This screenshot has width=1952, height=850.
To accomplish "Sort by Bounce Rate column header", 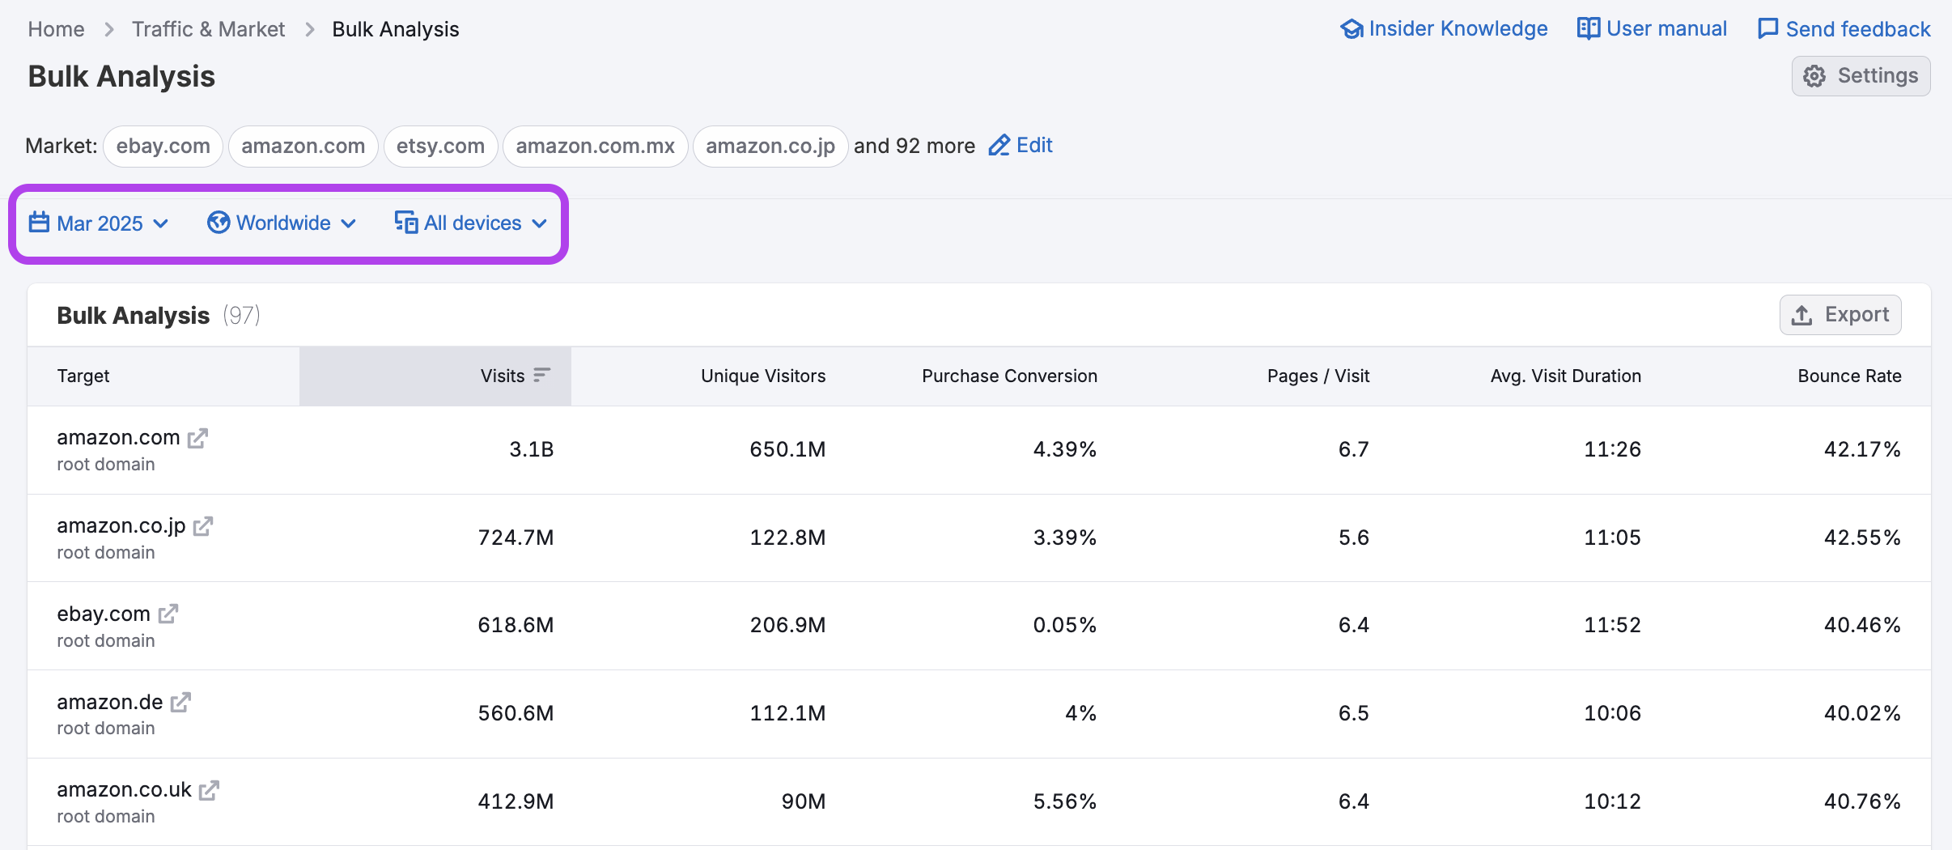I will 1849,376.
